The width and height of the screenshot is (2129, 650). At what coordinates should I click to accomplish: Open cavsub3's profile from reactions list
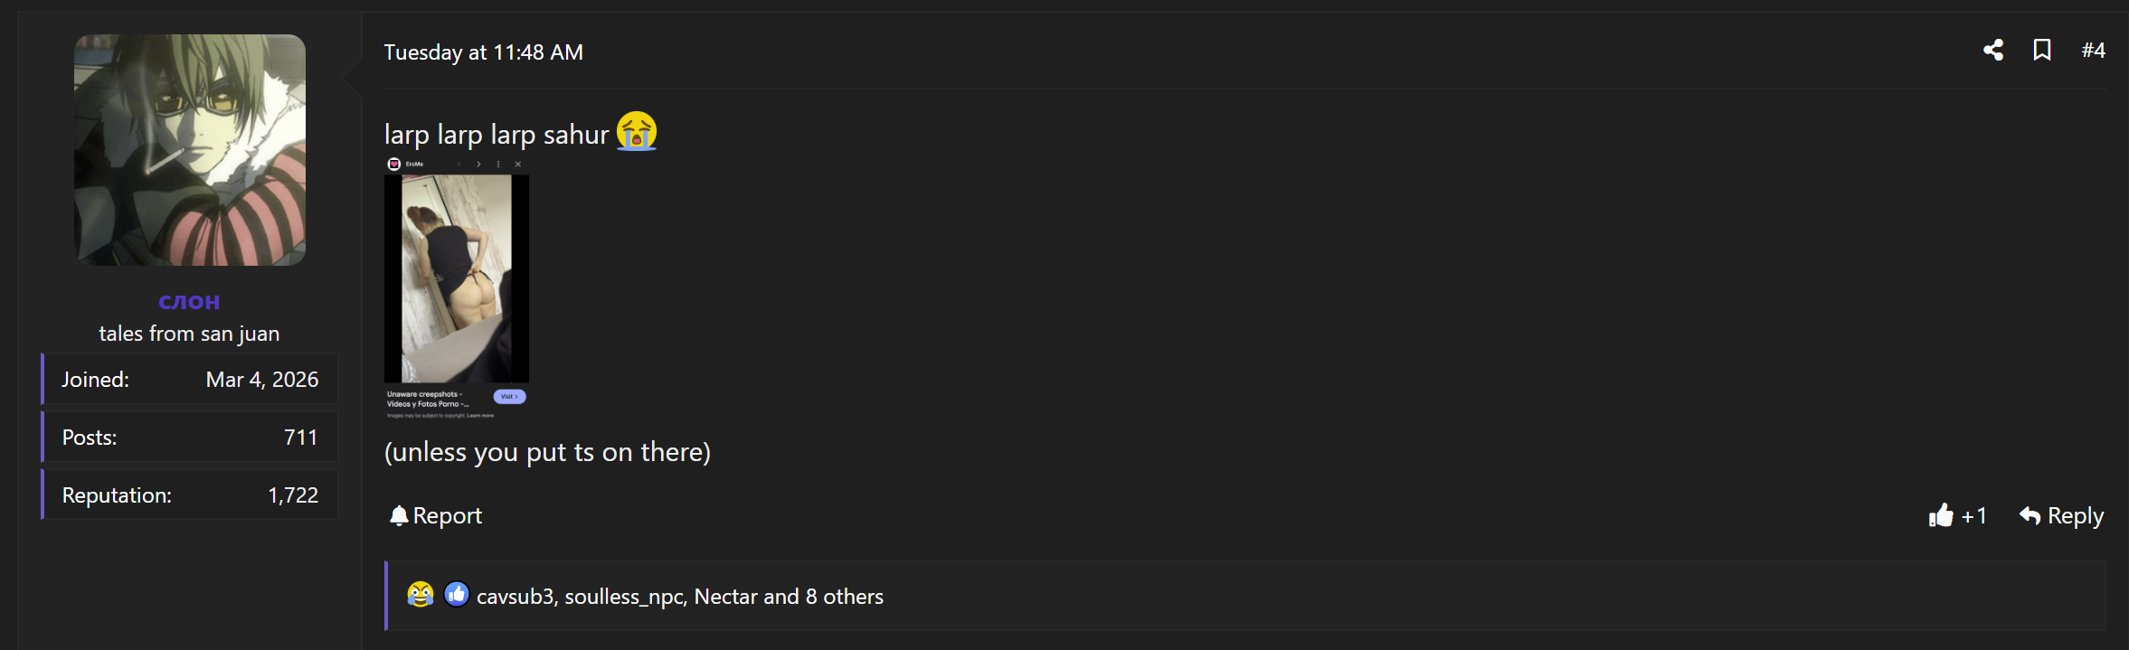pyautogui.click(x=515, y=597)
